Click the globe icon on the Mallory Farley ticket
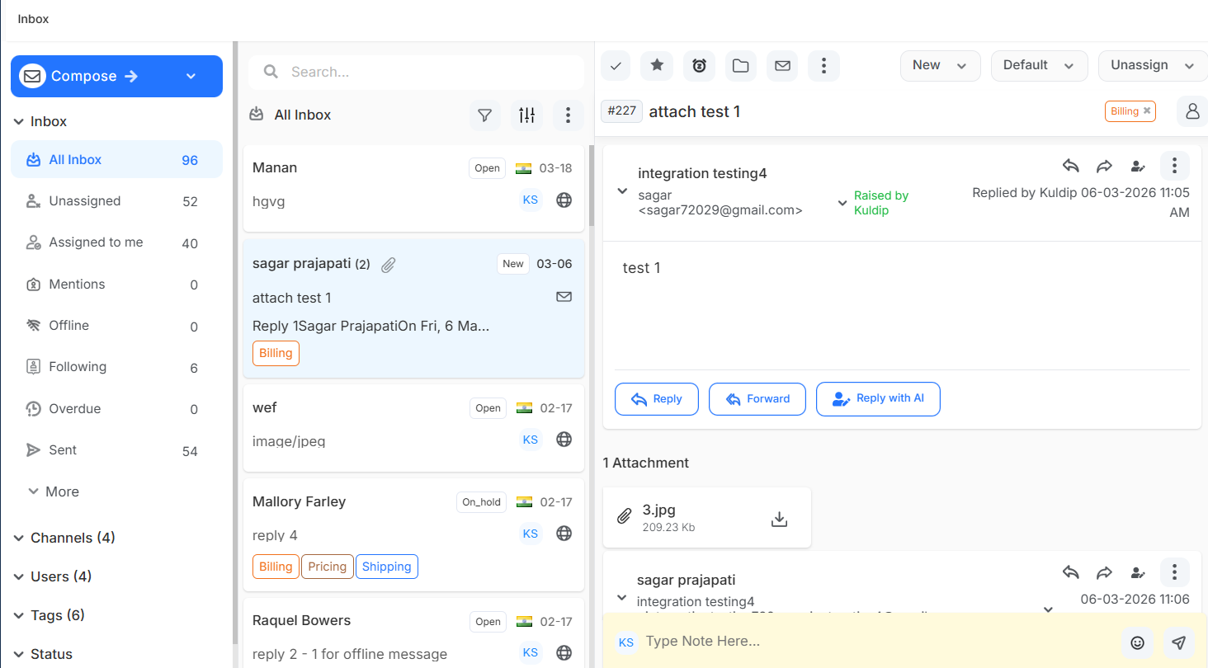 [x=564, y=534]
